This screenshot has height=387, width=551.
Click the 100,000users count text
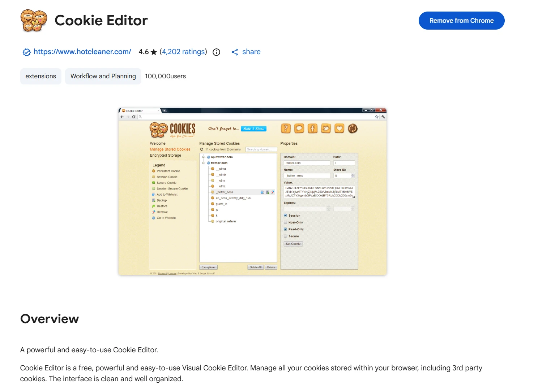[165, 76]
